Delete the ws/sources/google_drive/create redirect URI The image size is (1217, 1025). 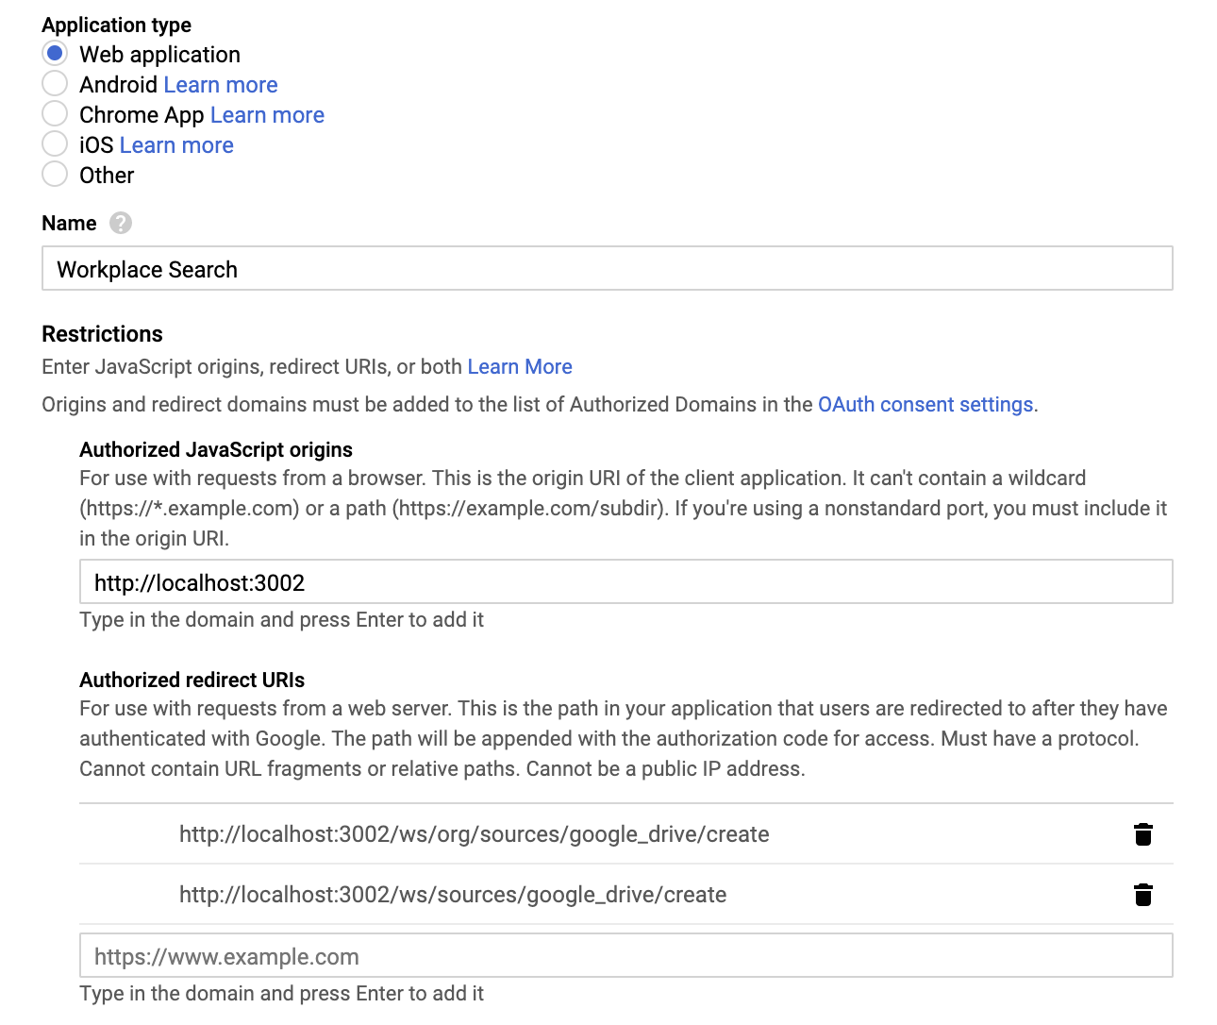point(1142,895)
